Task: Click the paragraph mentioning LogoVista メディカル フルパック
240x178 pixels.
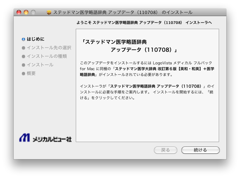Action: [147, 69]
